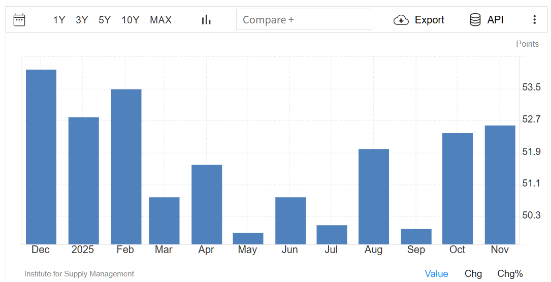Switch to the 10Y time range
Image resolution: width=551 pixels, height=282 pixels.
[x=130, y=20]
